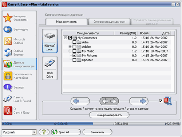Image resolution: width=182 pixels, height=137 pixels.
Task: Close the Carry it Easy window
Action: pyautogui.click(x=178, y=4)
